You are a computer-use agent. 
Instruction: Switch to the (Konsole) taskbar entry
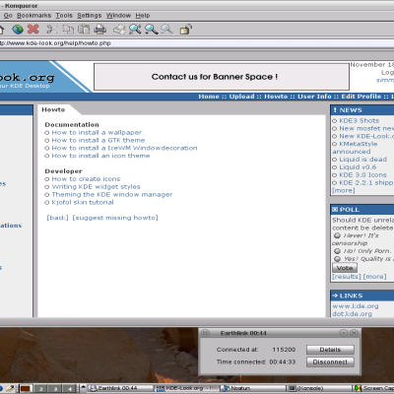(x=320, y=388)
